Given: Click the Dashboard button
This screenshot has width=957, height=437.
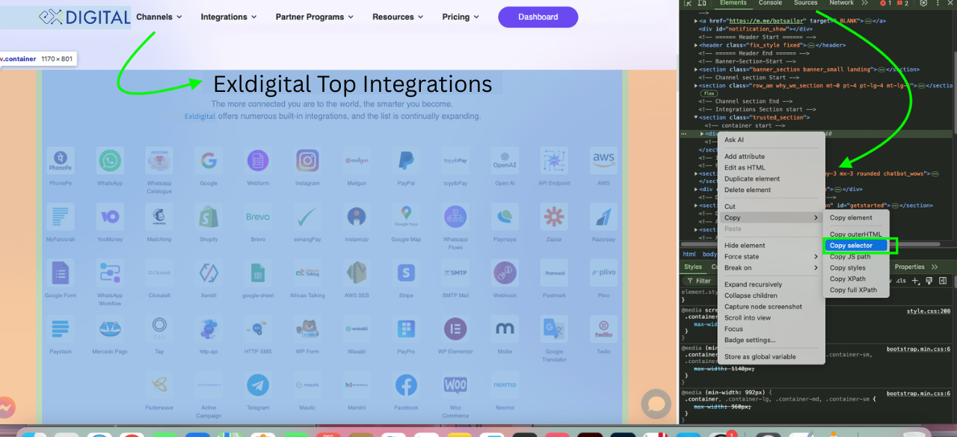Looking at the screenshot, I should 538,17.
